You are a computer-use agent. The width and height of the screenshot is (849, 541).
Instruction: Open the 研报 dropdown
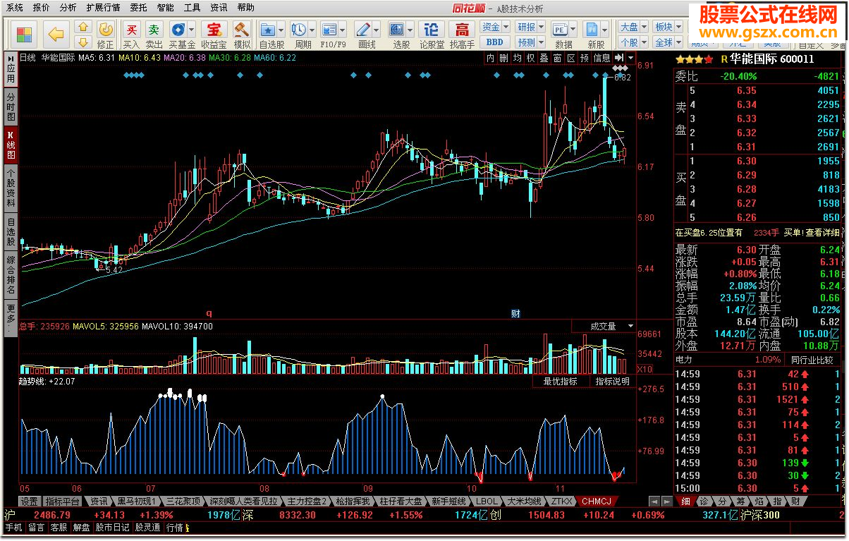(530, 28)
